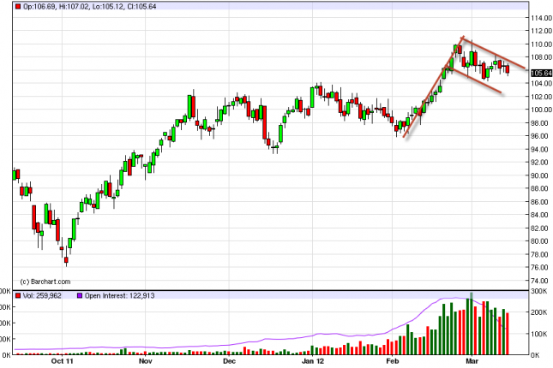Viewport: 553px width, 368px height.
Task: Click the 104.00 price axis label
Action: pos(541,84)
